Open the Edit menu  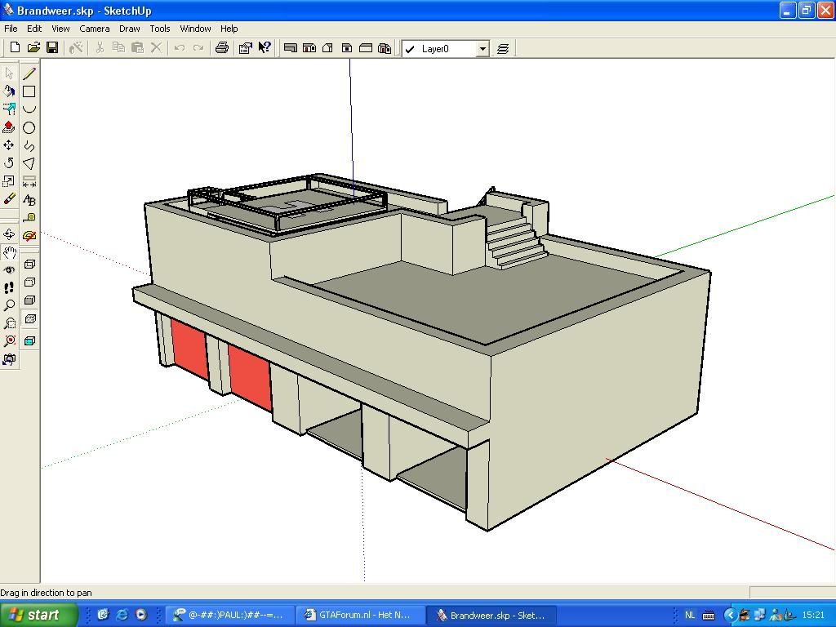34,29
